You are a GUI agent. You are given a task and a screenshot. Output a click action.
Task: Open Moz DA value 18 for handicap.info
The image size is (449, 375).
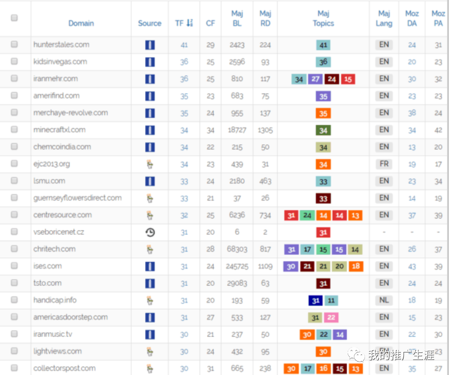[412, 300]
